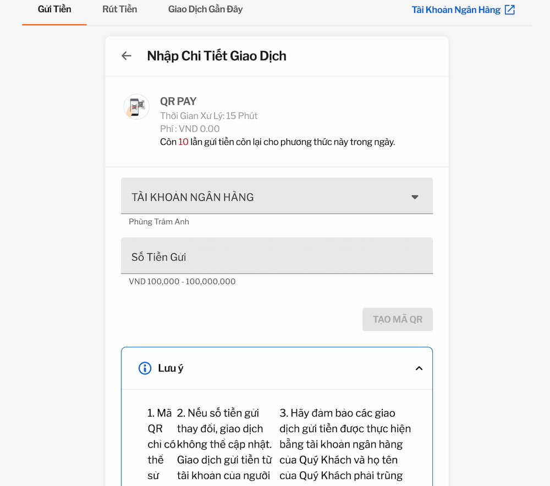Go to the Giao Dịch Gần Đây tab
The height and width of the screenshot is (486, 550).
click(205, 9)
